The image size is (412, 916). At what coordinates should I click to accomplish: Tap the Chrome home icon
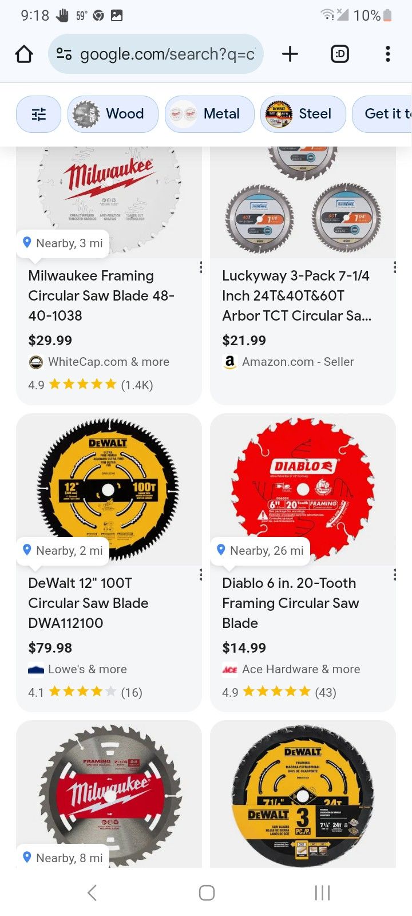(x=24, y=54)
